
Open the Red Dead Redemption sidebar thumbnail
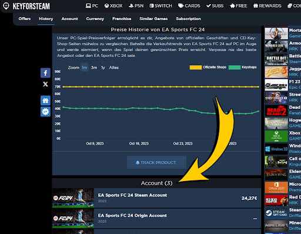pyautogui.click(x=276, y=200)
